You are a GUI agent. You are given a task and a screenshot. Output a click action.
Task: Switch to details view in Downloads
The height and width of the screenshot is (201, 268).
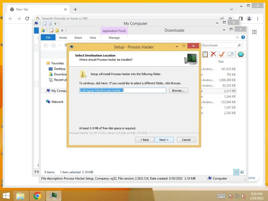236,172
